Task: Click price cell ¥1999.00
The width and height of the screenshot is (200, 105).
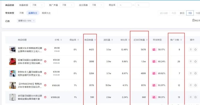Action: click(55, 97)
